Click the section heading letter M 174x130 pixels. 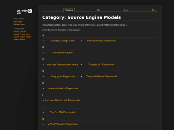pyautogui.click(x=43, y=119)
